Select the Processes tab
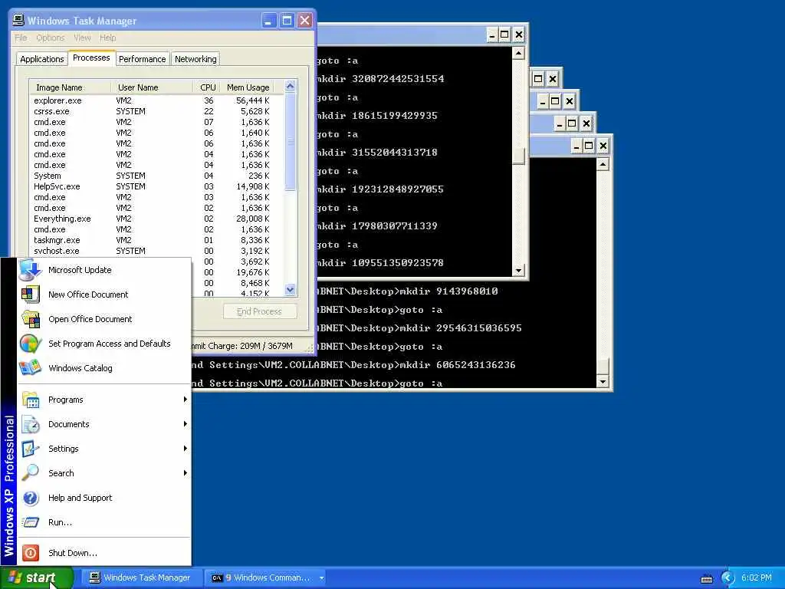Viewport: 785px width, 589px height. click(x=91, y=58)
